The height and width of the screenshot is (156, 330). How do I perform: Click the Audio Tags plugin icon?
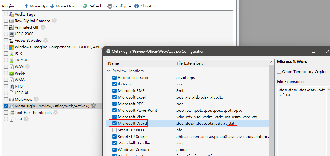coord(12,14)
